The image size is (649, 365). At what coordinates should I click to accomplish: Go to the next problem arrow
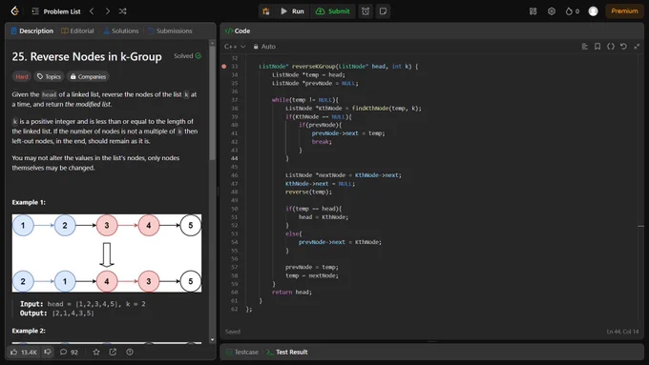(x=107, y=11)
